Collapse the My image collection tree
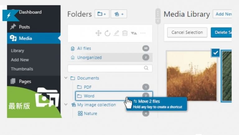Viewport: 239px width, 135px height. [x=66, y=105]
